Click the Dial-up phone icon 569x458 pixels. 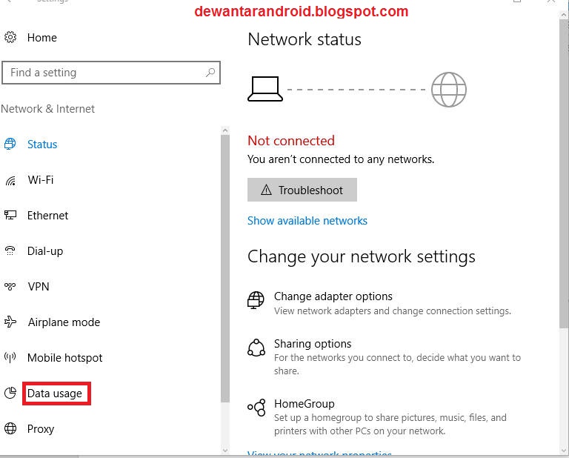tap(10, 250)
